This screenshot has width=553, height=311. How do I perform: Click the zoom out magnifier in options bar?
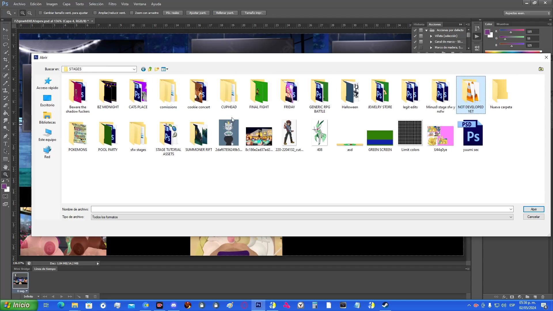(30, 13)
